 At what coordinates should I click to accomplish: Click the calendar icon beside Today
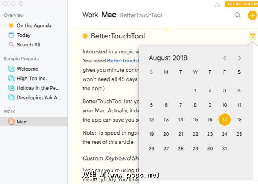tap(11, 35)
